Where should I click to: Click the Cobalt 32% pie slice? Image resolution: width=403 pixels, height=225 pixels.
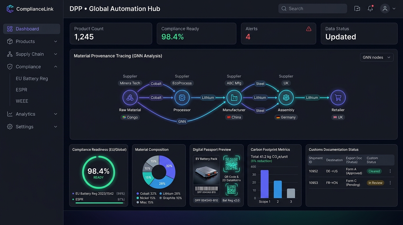(168, 166)
